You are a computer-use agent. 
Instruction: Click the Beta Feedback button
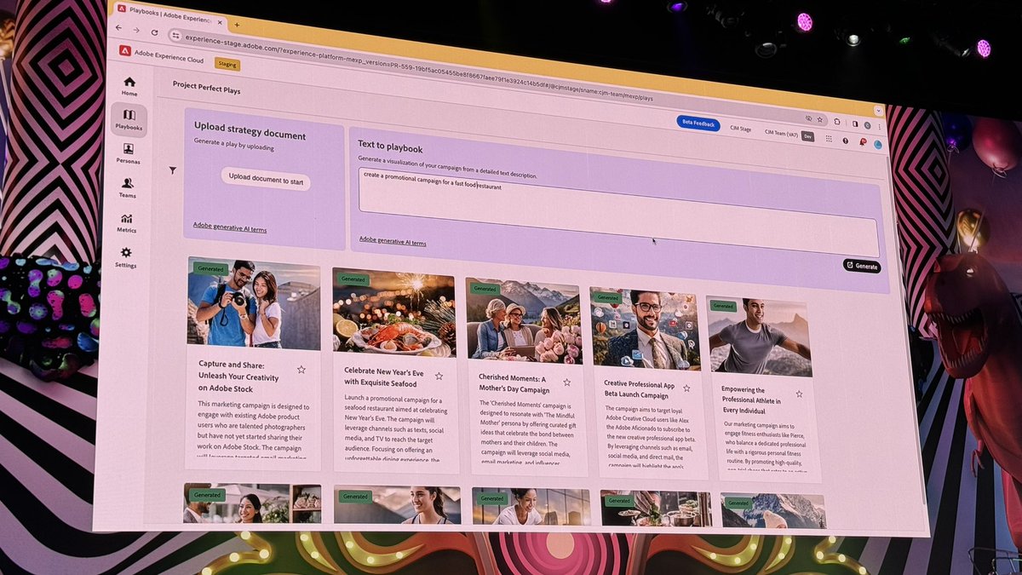698,124
